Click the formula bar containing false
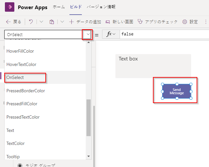 click(x=164, y=34)
